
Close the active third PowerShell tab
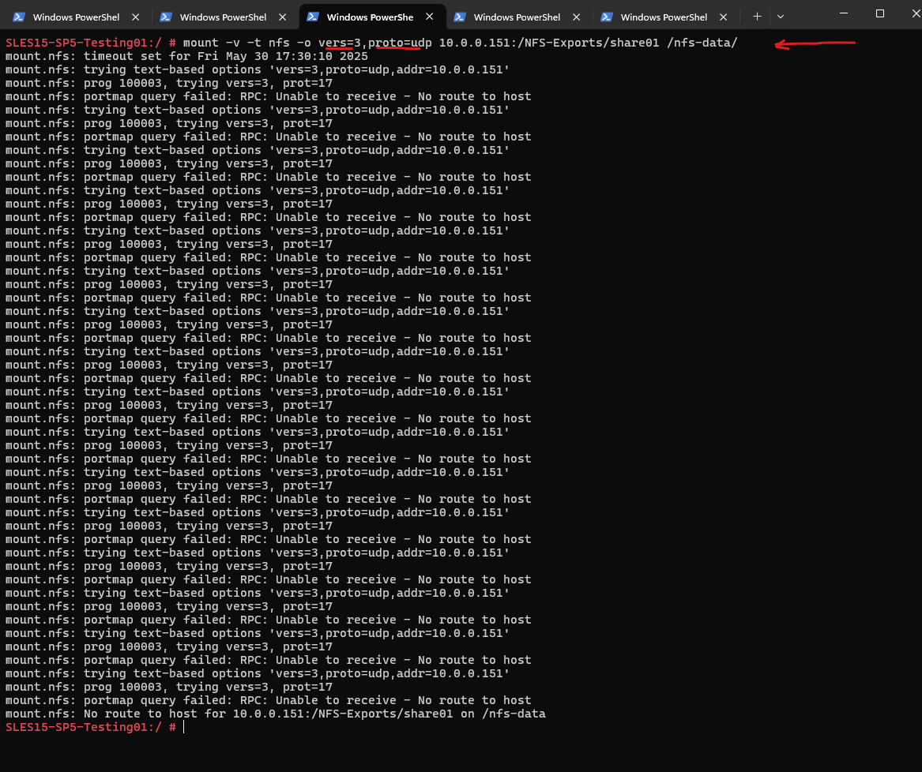point(430,17)
